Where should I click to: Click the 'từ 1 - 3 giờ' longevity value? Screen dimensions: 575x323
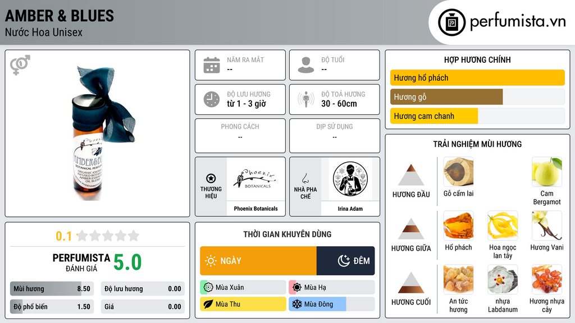246,104
